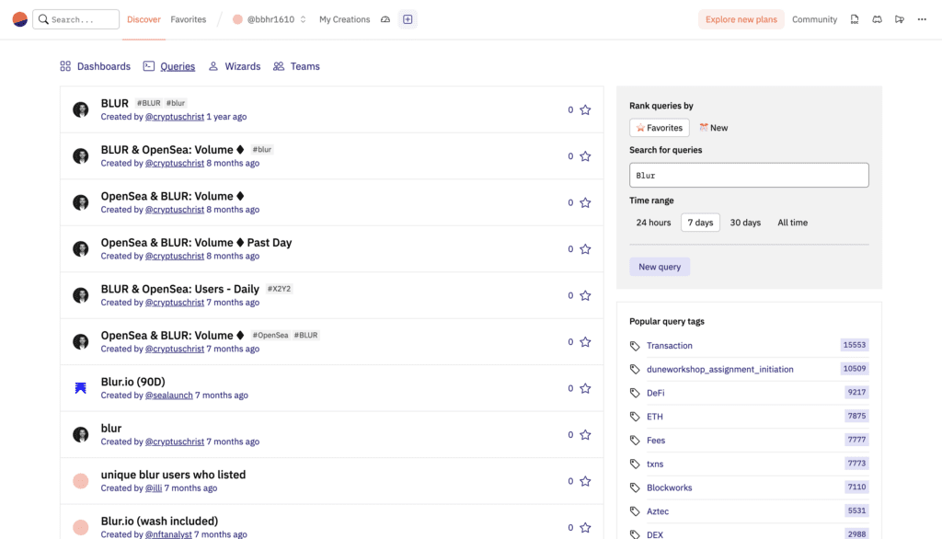This screenshot has width=942, height=539.
Task: Star the OpenSea & BLUR: Volume Past Day query
Action: point(585,248)
